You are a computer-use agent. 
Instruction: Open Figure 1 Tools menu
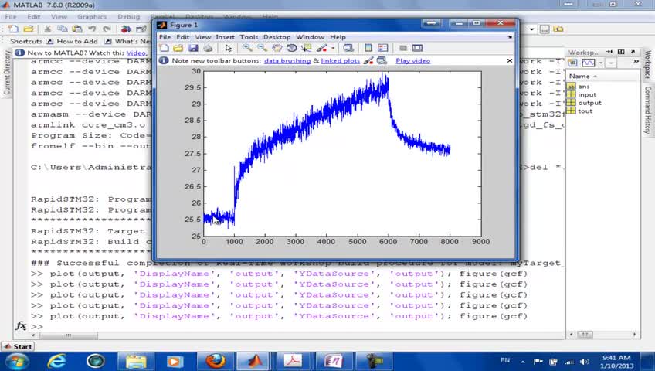[249, 37]
